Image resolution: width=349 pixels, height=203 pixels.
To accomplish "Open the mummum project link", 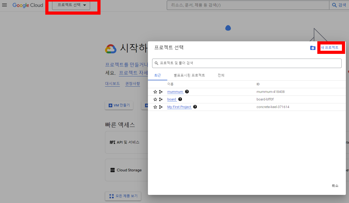I will [175, 92].
